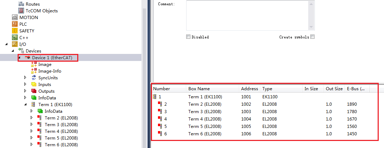384x148 pixels.
Task: Click the TcCOM Objects icon
Action: coord(22,11)
